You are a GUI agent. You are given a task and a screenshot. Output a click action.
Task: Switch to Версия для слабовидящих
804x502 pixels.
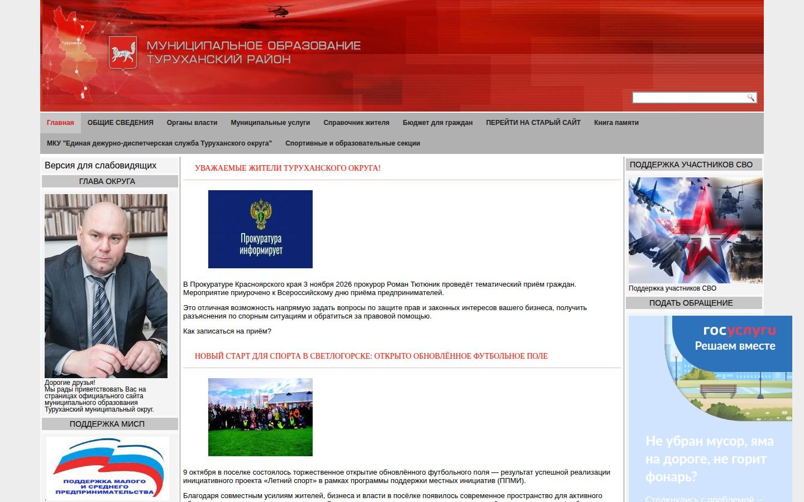(x=100, y=166)
